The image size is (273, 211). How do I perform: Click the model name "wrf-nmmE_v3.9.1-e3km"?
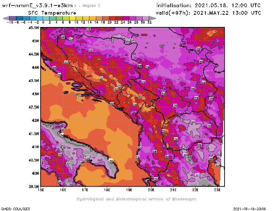(37, 5)
